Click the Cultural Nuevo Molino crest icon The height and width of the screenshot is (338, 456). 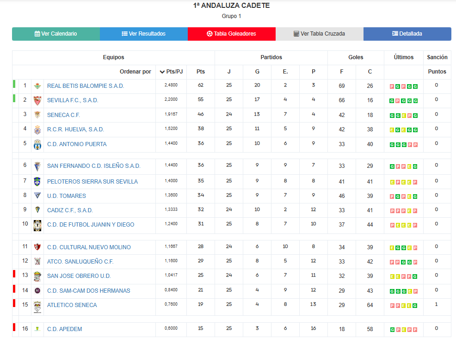37,247
